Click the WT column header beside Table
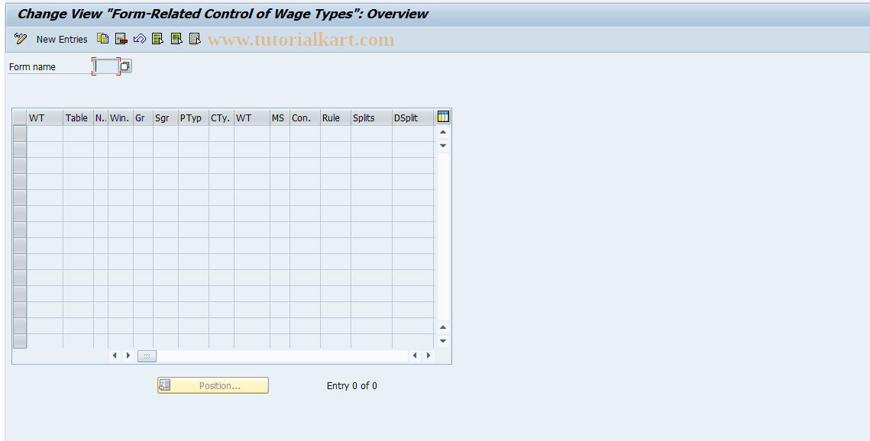The width and height of the screenshot is (870, 441). tap(45, 118)
